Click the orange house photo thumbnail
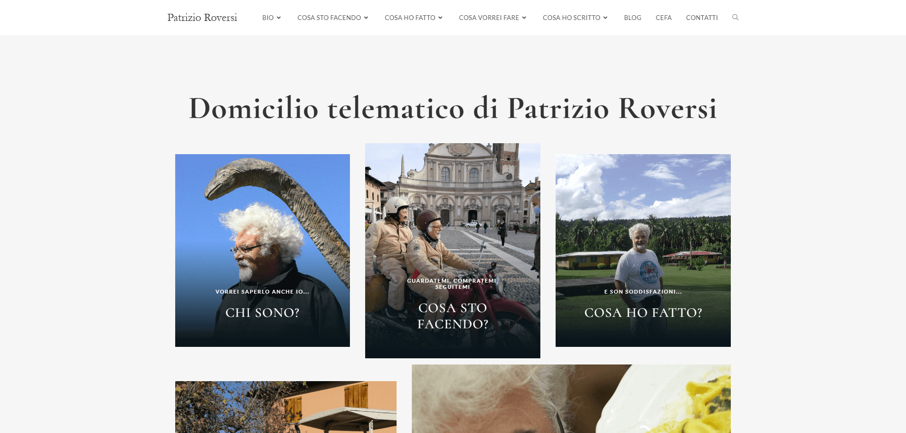The image size is (906, 433). point(286,407)
